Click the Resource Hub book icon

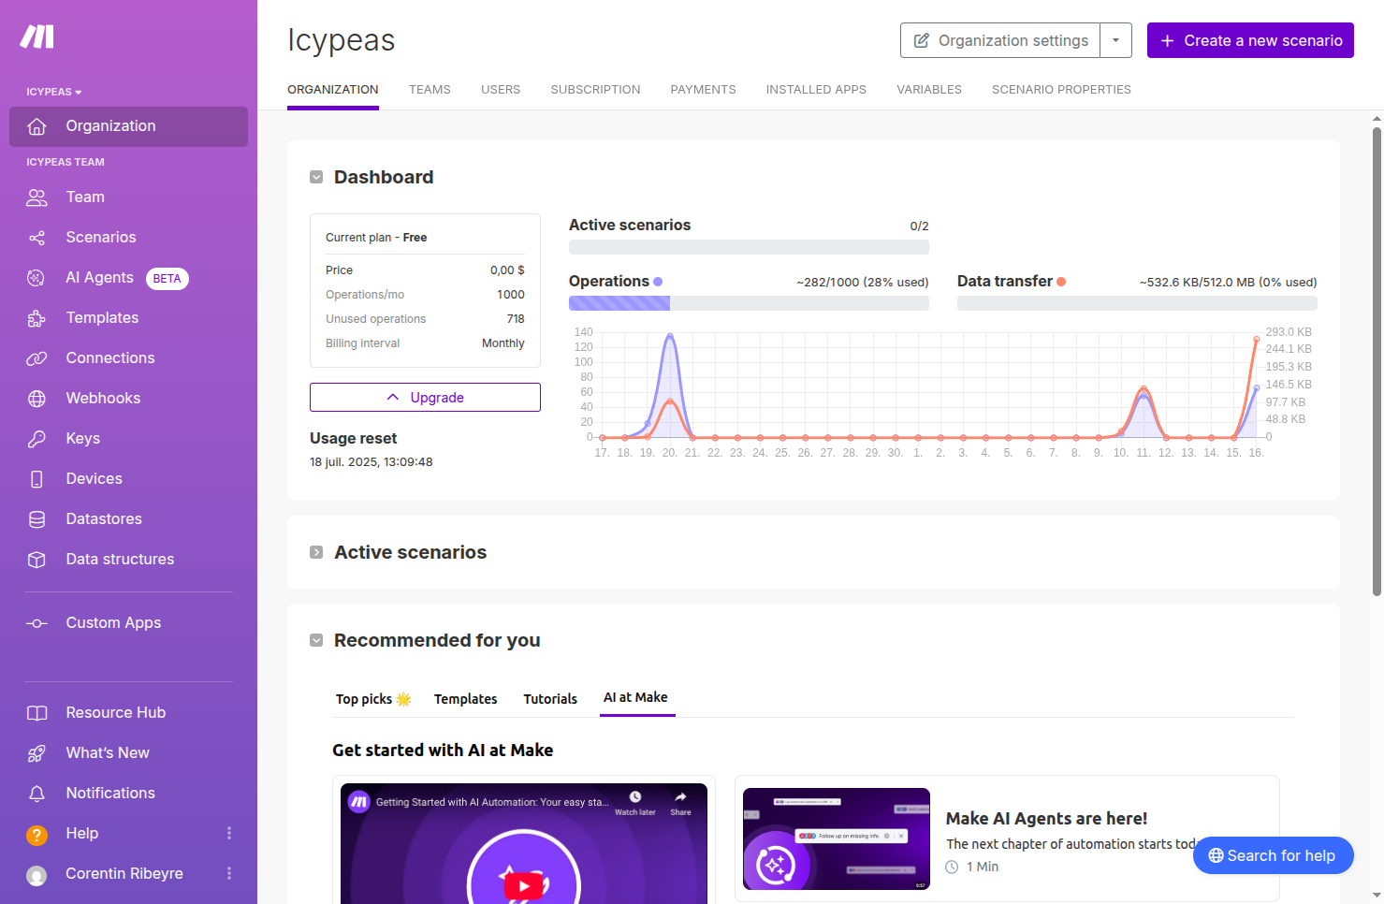[36, 713]
